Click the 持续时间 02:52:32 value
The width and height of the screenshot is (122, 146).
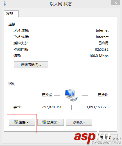(102, 50)
